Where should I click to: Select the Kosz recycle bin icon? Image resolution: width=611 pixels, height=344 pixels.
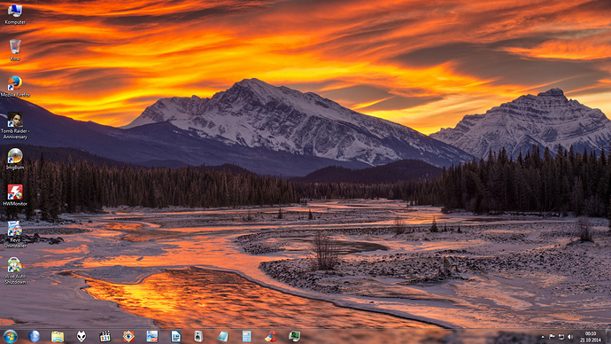[x=15, y=50]
